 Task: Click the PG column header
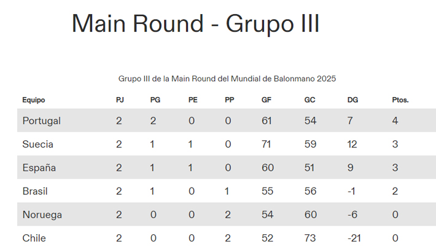pyautogui.click(x=155, y=100)
